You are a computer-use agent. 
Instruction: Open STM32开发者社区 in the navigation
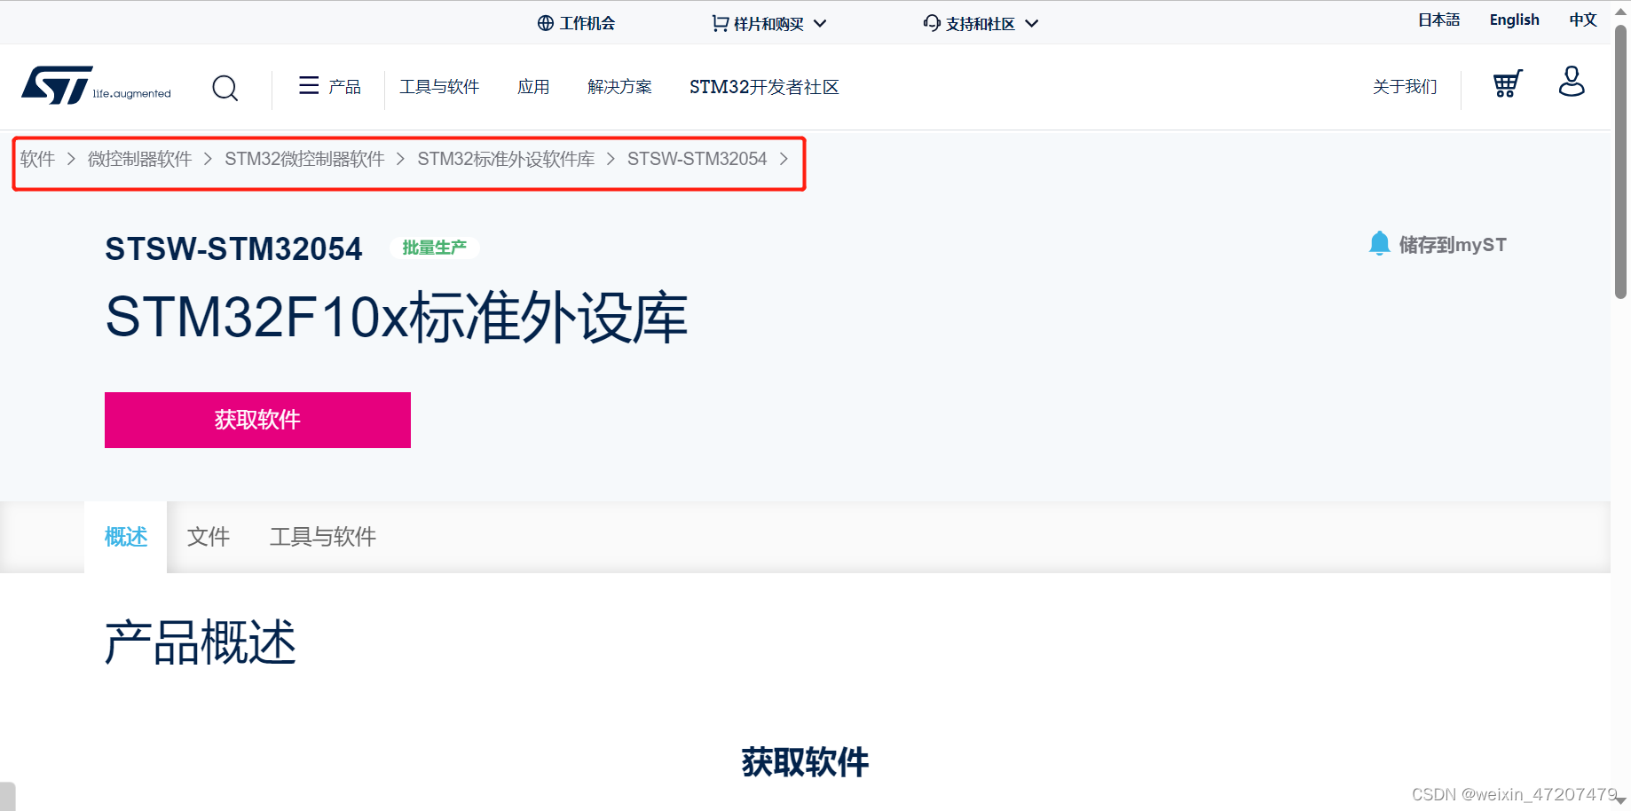(764, 87)
